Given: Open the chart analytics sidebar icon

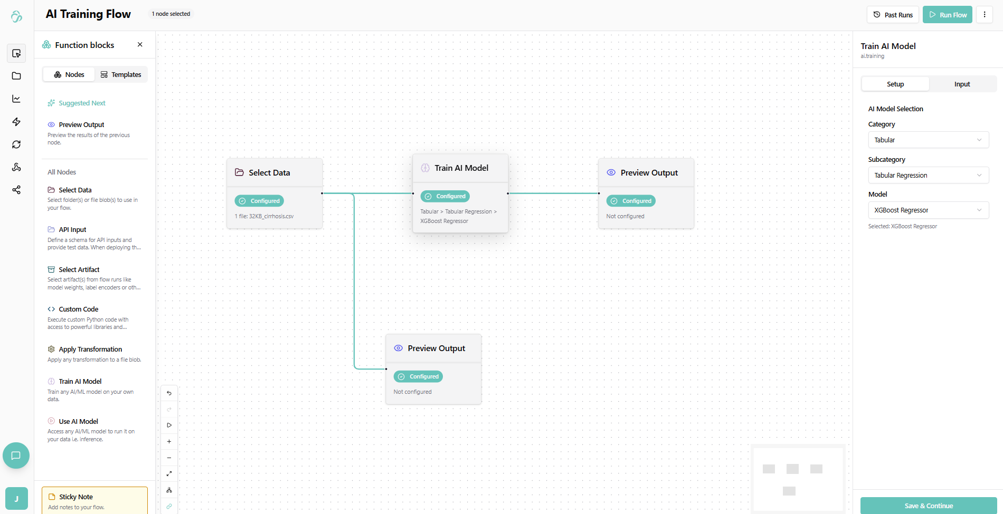Looking at the screenshot, I should (16, 99).
